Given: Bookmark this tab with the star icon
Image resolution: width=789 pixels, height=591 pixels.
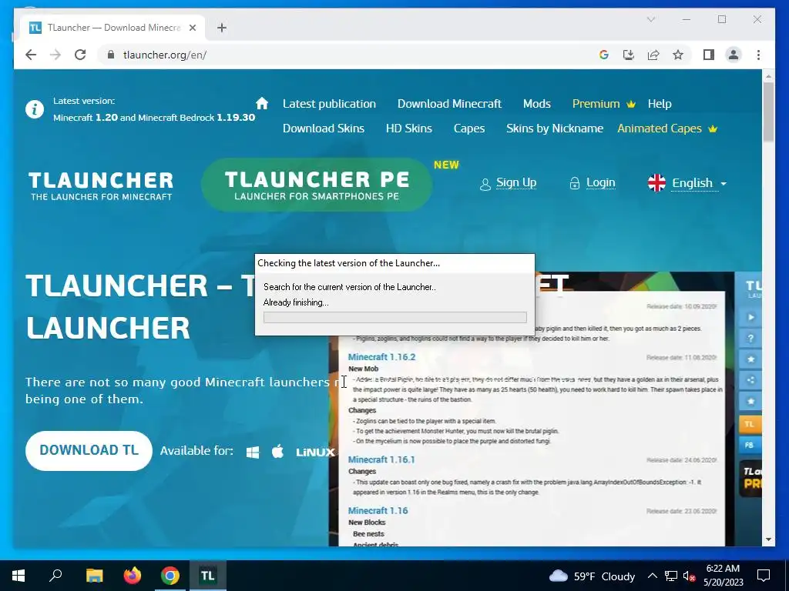Looking at the screenshot, I should (x=678, y=55).
